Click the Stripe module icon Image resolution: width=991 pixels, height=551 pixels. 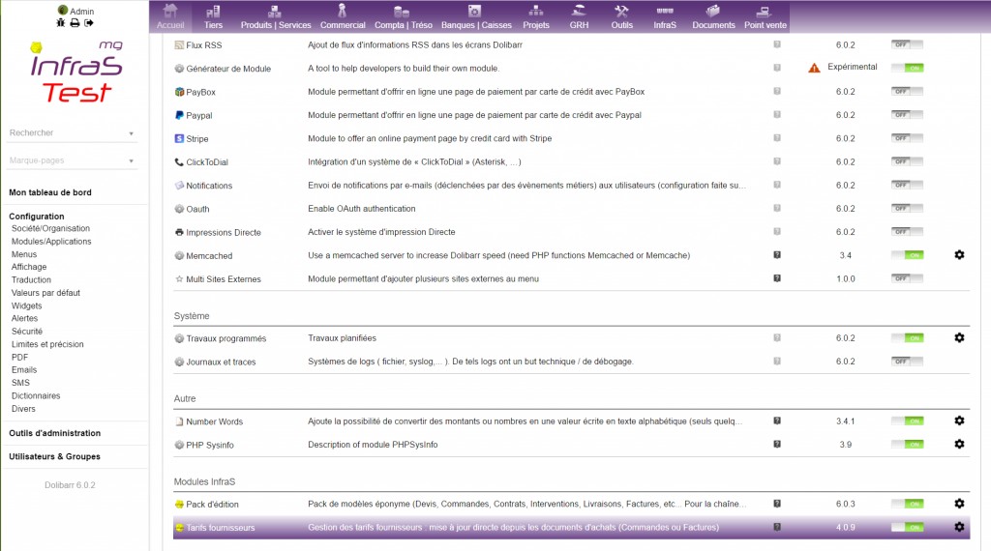179,139
